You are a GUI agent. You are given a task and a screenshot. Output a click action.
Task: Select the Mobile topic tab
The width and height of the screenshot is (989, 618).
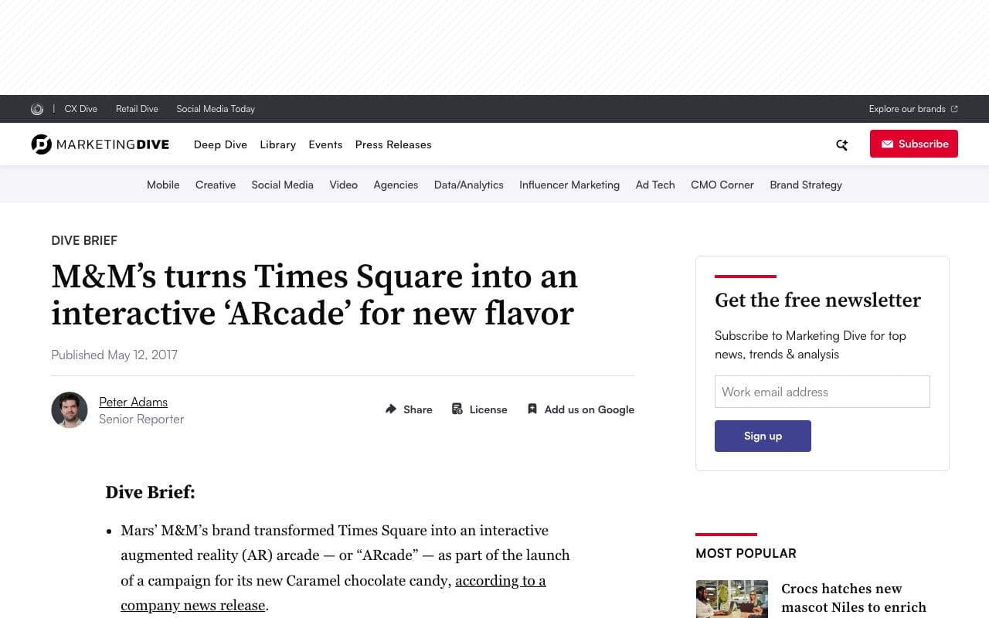(x=163, y=185)
